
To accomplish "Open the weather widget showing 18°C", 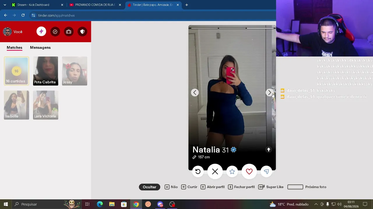I will (x=289, y=204).
